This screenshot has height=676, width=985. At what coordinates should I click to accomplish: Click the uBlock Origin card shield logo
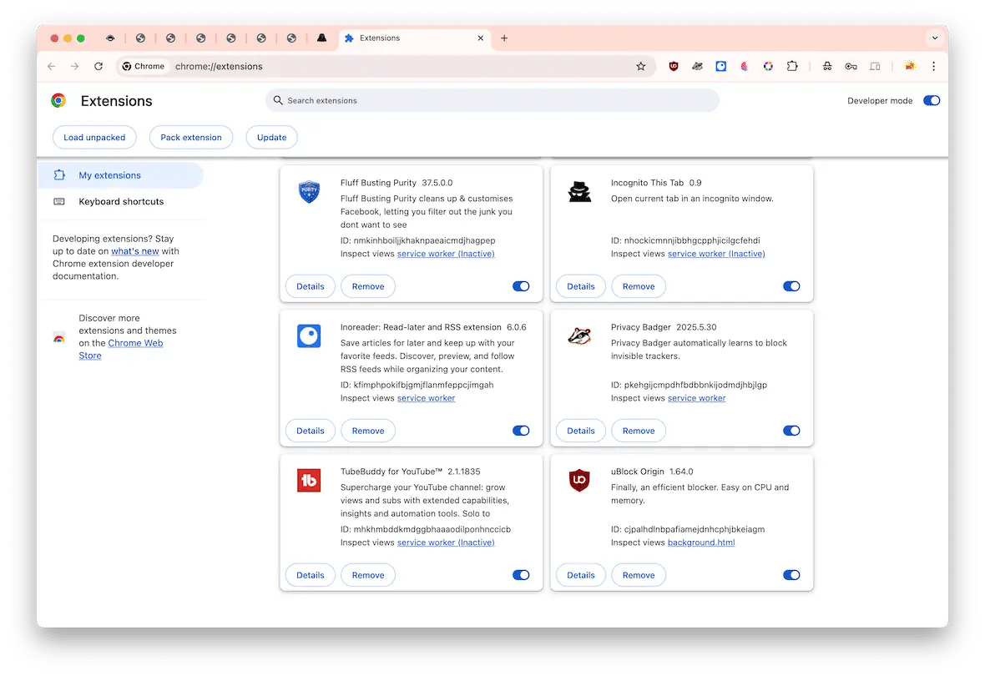point(579,481)
